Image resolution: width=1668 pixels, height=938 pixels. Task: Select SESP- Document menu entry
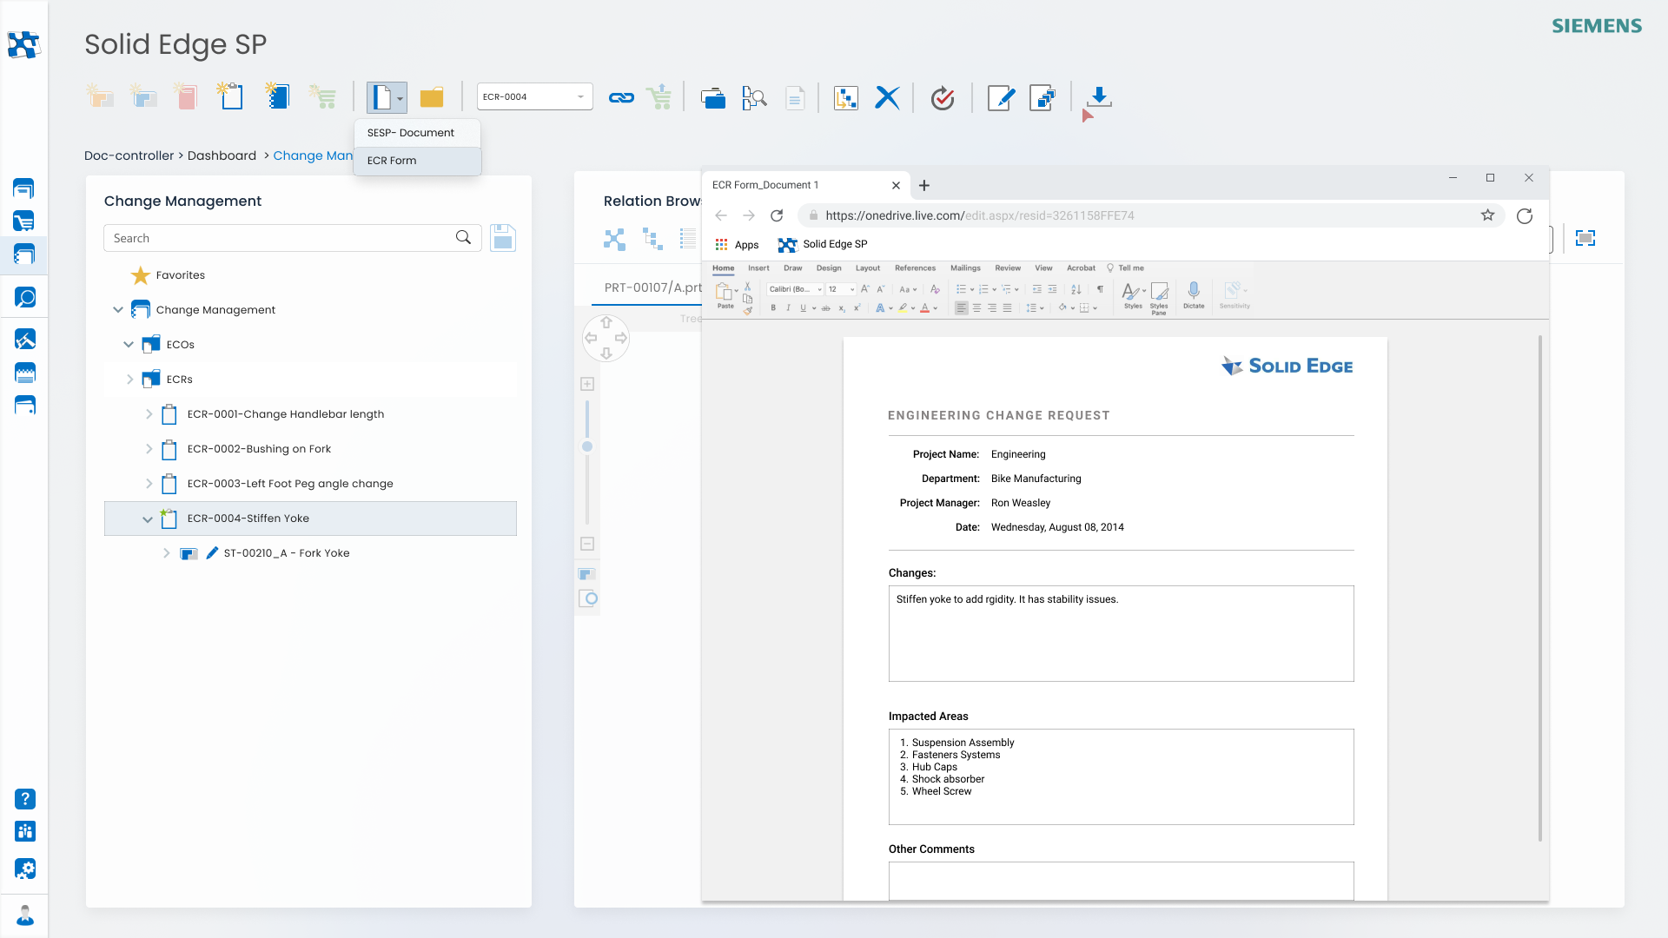tap(418, 133)
